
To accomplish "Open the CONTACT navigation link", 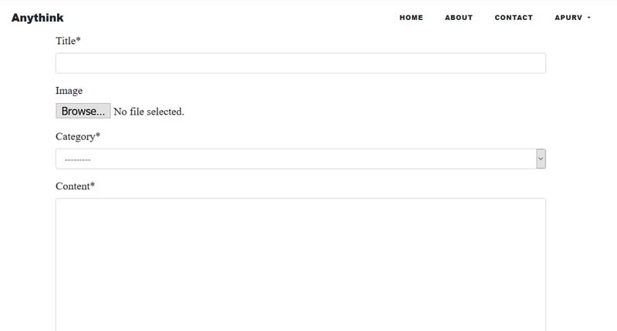I will (x=514, y=18).
